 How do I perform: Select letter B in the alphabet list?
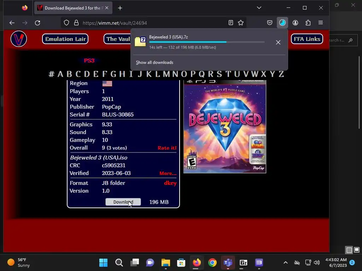pyautogui.click(x=69, y=74)
